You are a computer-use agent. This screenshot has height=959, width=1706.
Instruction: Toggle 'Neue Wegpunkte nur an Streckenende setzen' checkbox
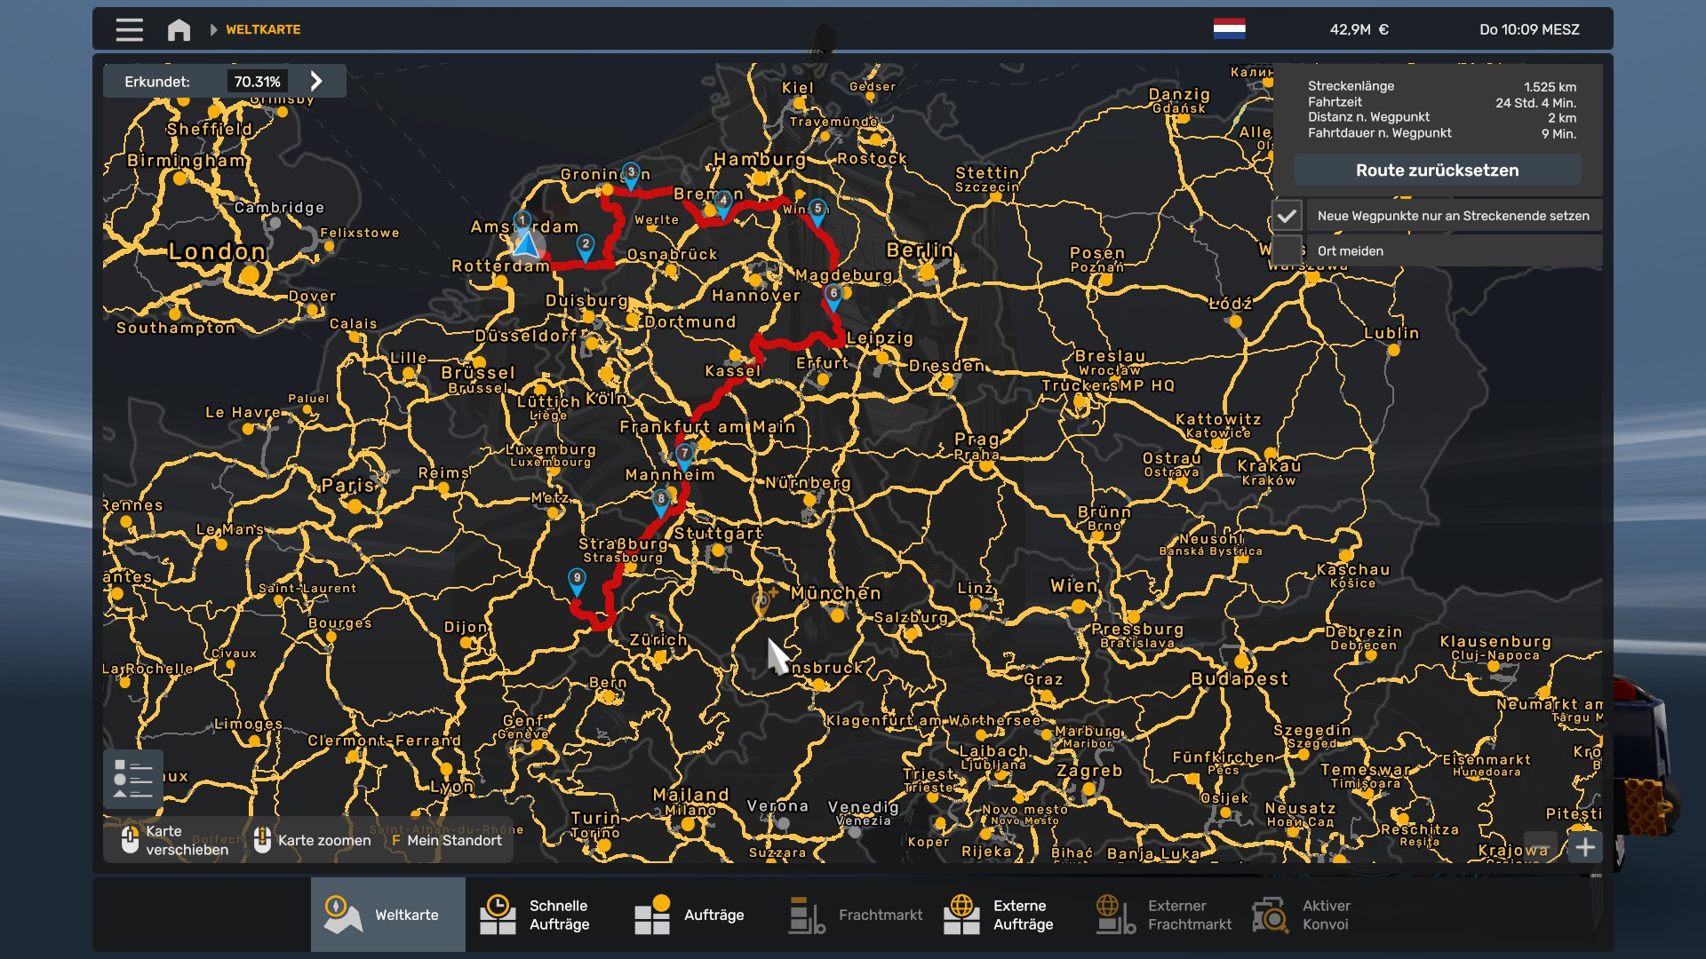1287,216
